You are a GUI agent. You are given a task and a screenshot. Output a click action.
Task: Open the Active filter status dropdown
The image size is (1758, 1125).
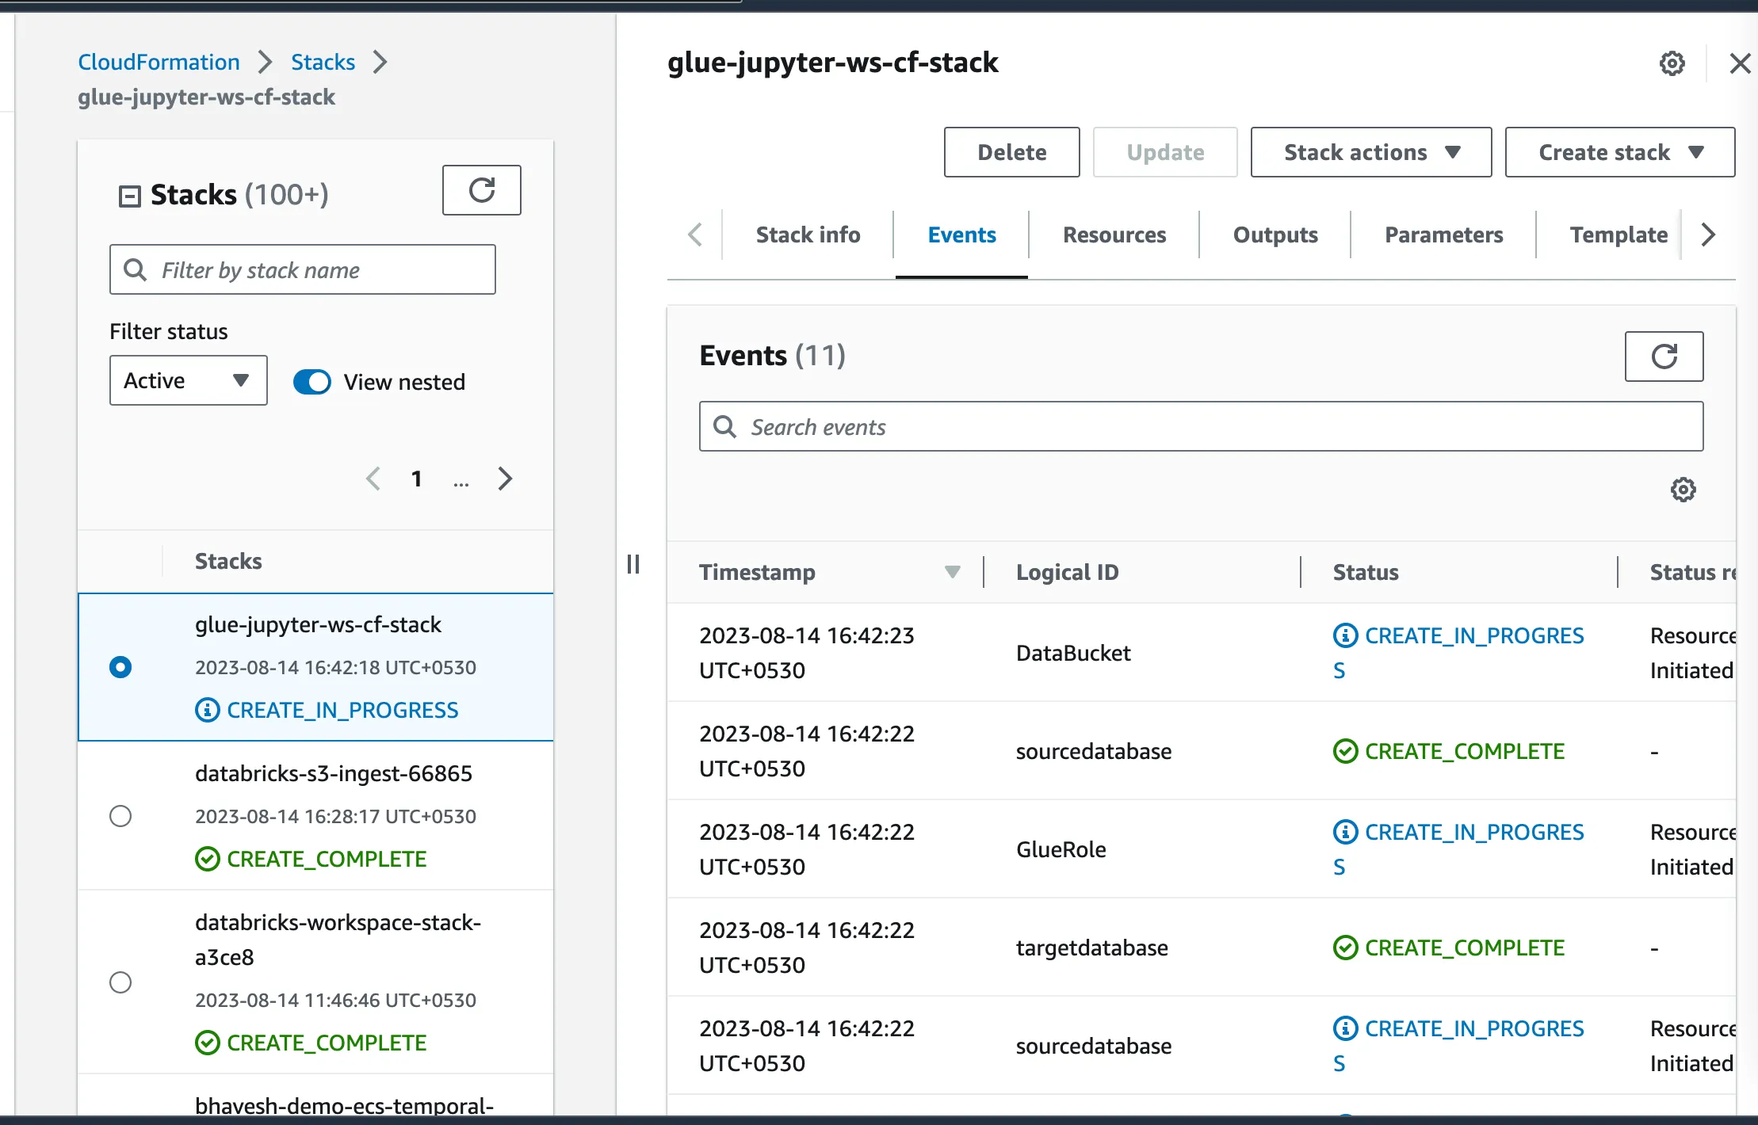pos(189,380)
